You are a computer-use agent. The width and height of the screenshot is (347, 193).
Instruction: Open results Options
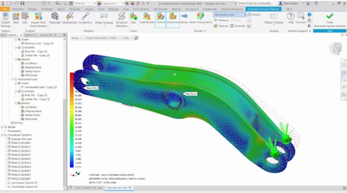point(221,26)
